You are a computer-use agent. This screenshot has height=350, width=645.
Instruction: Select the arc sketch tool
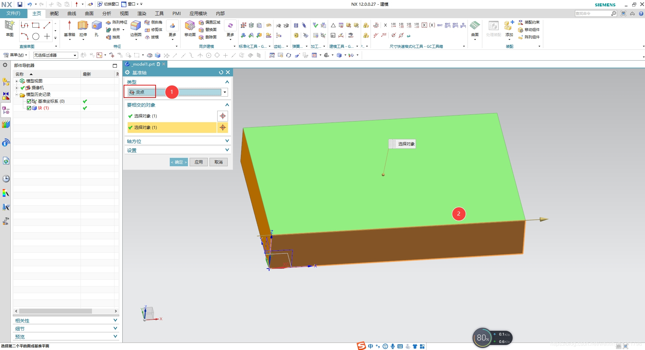[x=25, y=36]
